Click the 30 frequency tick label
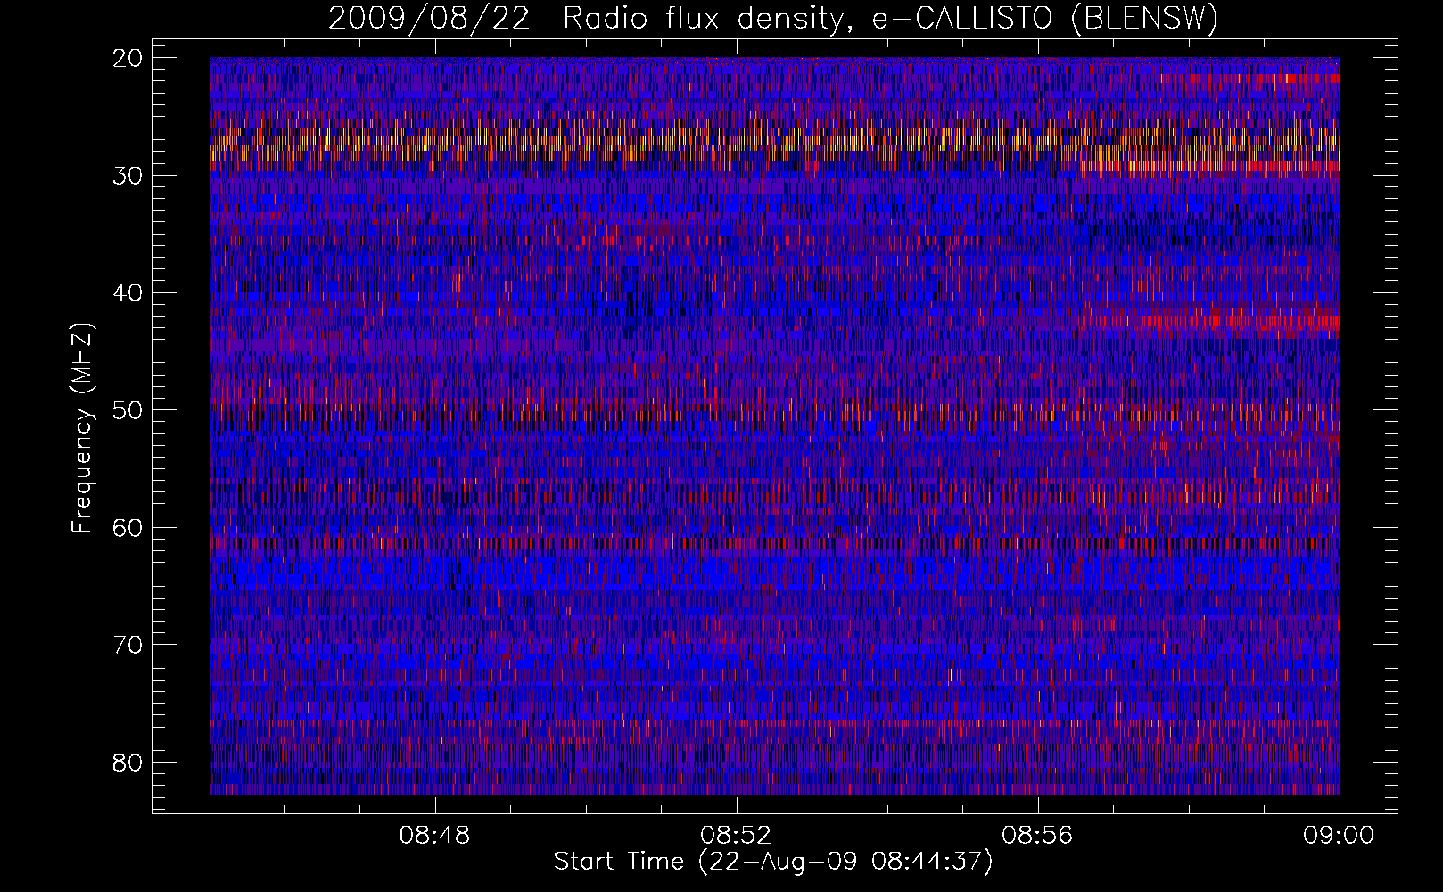Image resolution: width=1443 pixels, height=892 pixels. pyautogui.click(x=128, y=175)
